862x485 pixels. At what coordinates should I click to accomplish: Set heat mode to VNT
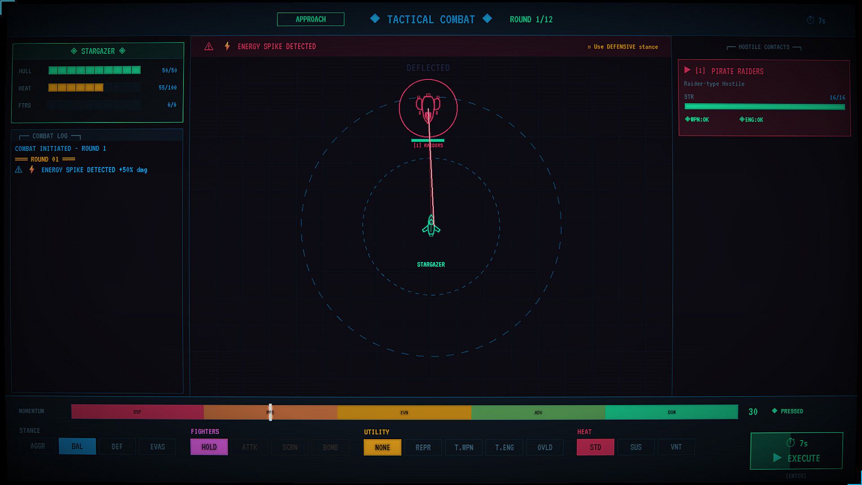click(x=676, y=447)
